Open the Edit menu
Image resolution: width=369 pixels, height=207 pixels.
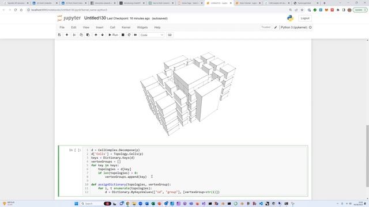point(74,28)
